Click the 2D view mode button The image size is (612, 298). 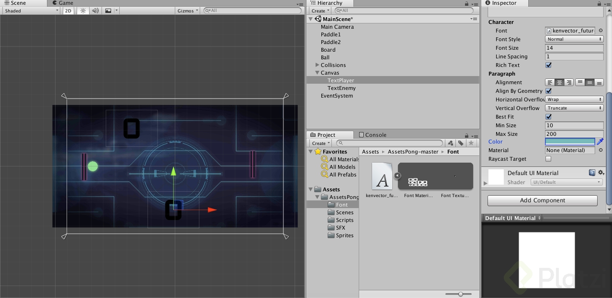pos(68,11)
